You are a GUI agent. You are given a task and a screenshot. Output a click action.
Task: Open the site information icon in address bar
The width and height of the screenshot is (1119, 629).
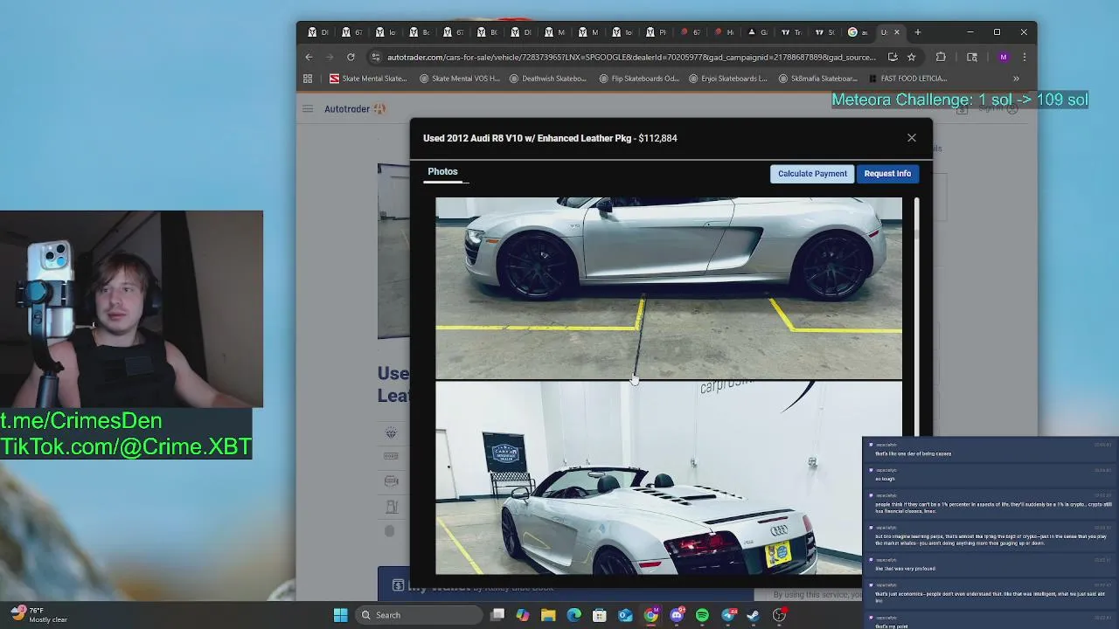pos(375,57)
